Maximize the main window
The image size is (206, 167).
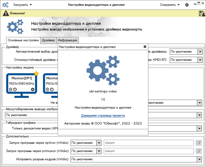[199, 3]
